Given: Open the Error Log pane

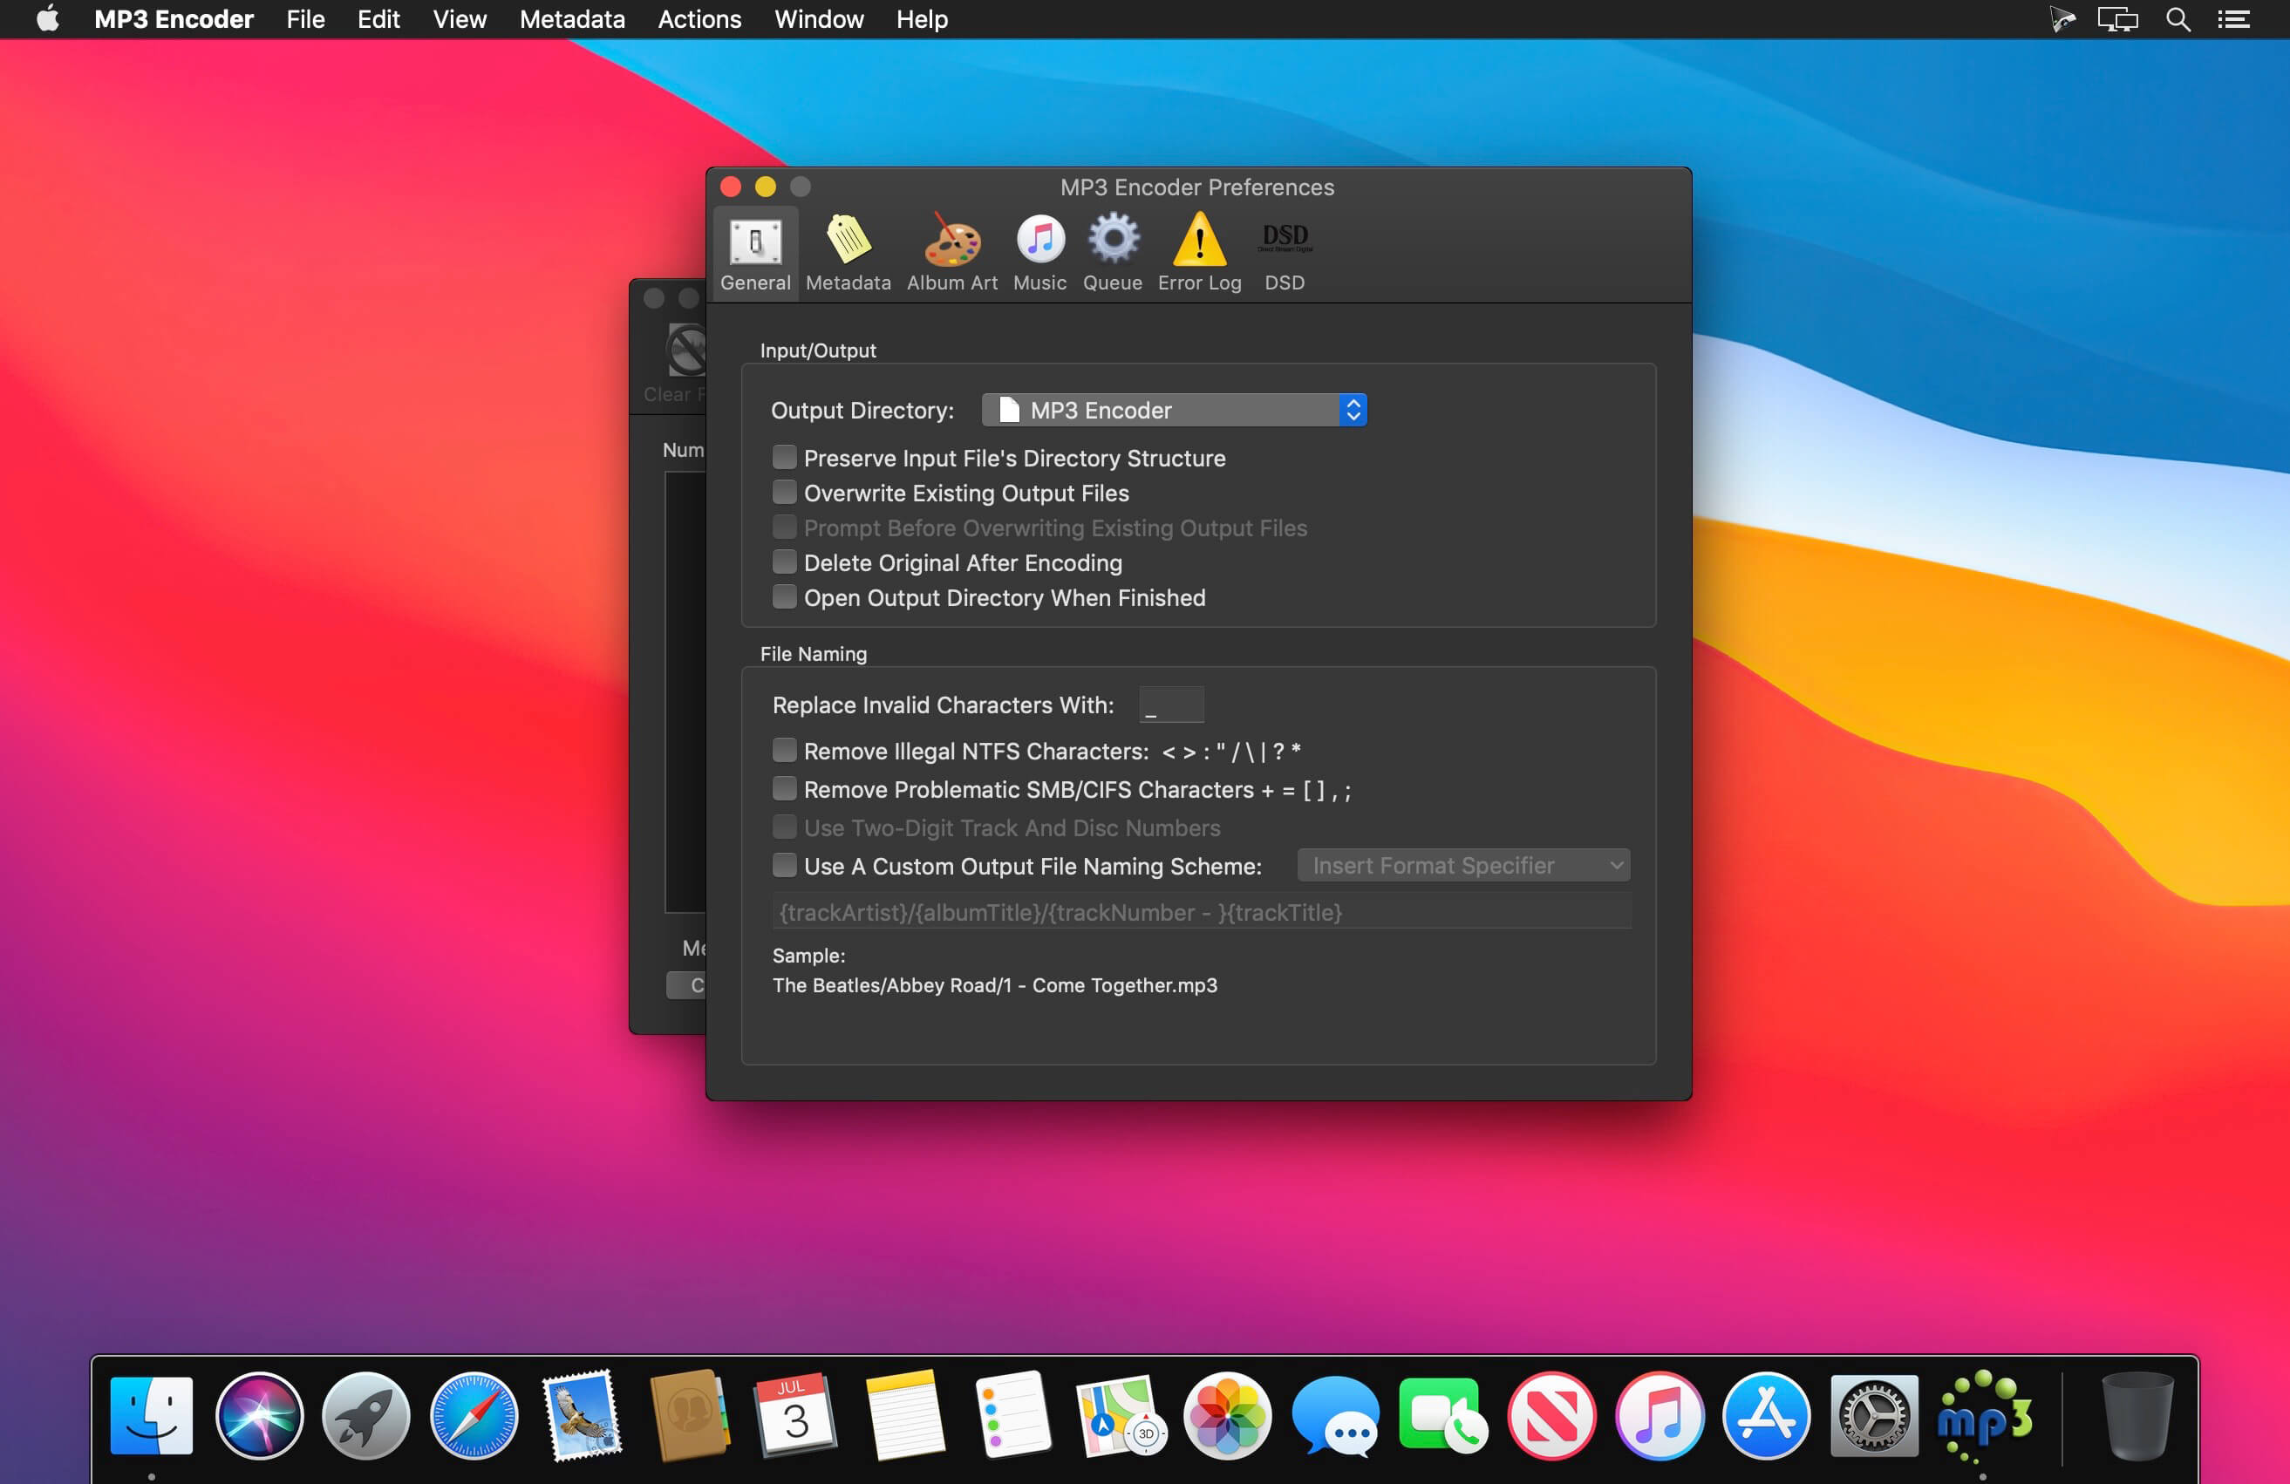Looking at the screenshot, I should [1199, 252].
